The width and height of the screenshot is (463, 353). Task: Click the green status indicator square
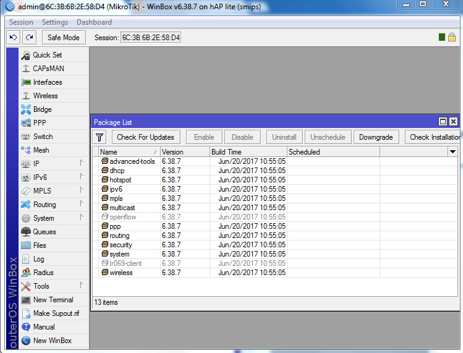442,37
